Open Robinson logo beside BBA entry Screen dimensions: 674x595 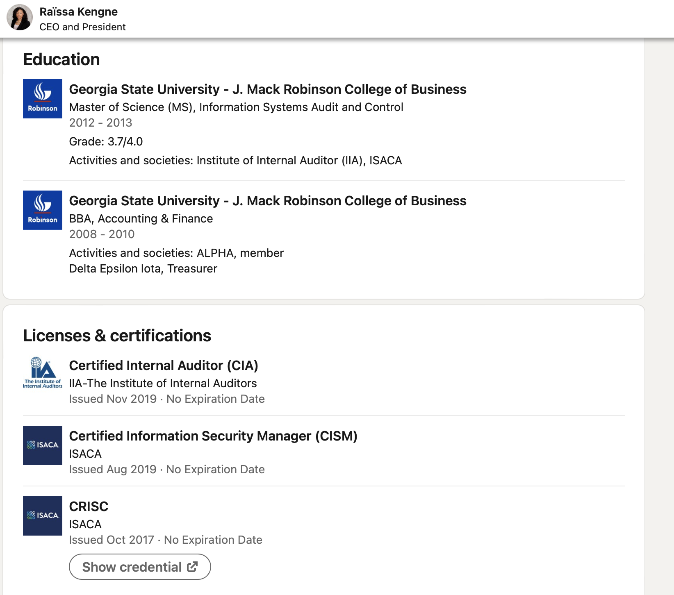[43, 210]
